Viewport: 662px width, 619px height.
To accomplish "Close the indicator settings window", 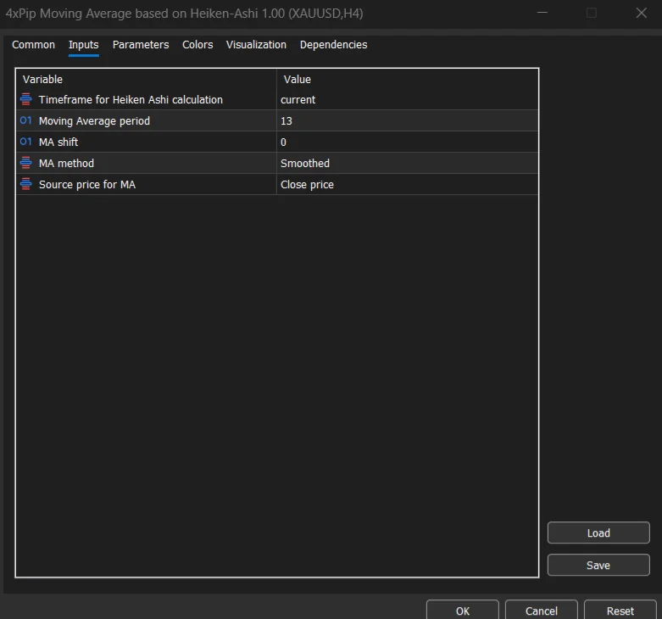I will (x=642, y=13).
